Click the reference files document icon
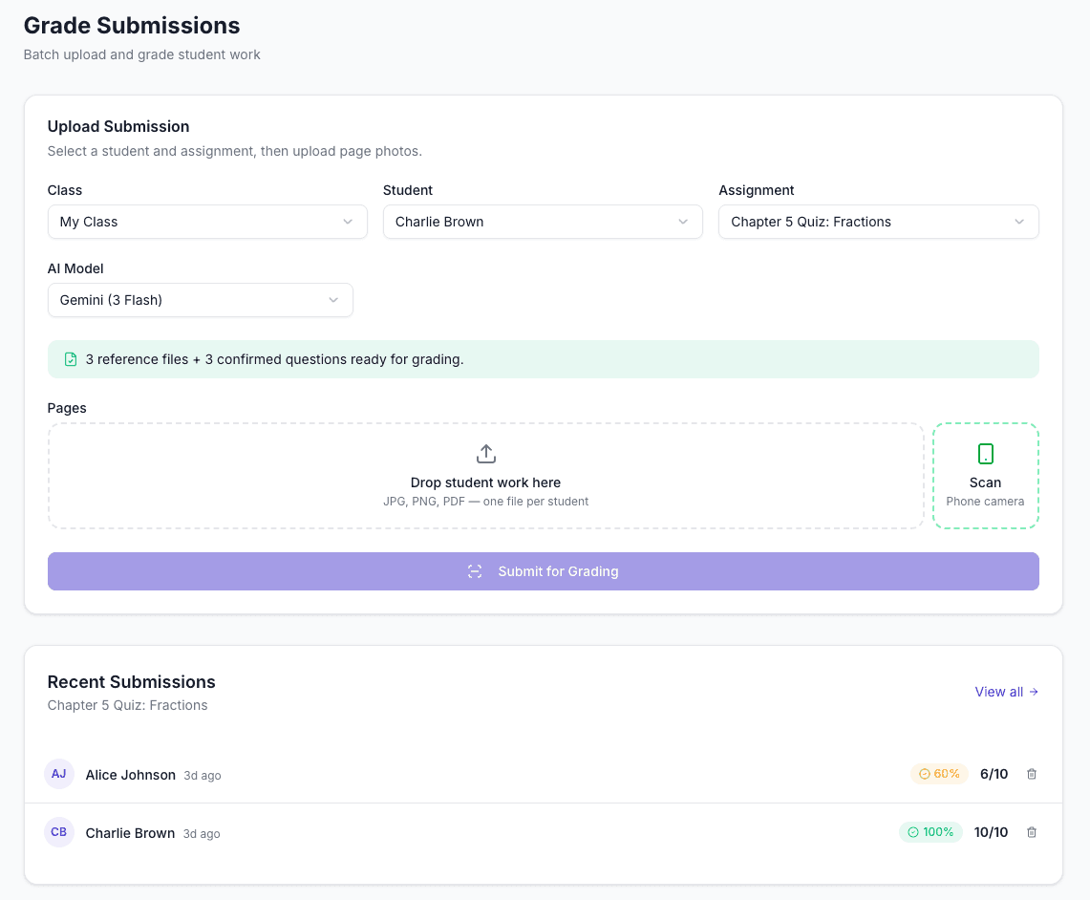 [71, 359]
